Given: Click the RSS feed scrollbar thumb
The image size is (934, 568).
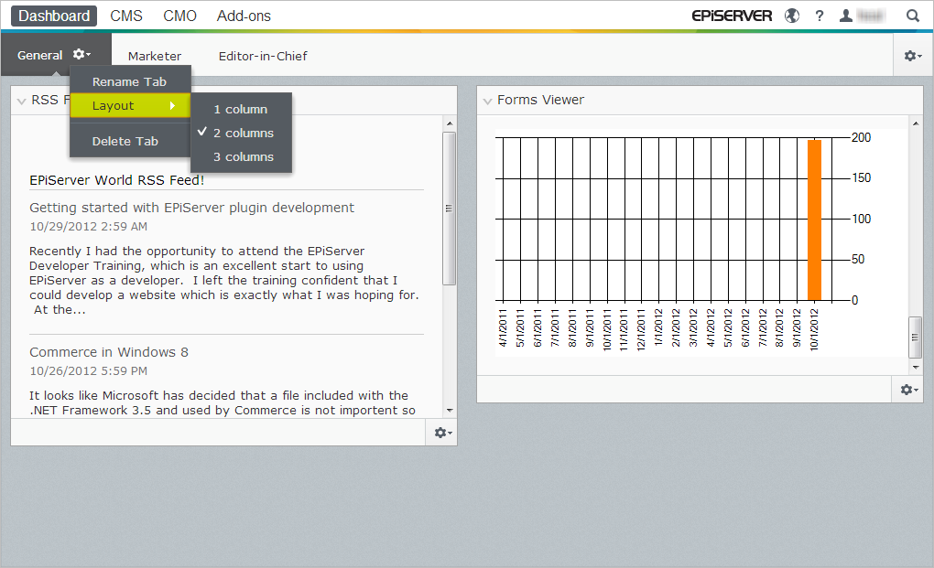Looking at the screenshot, I should point(449,209).
